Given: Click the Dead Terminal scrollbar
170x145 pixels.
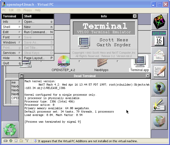Looking at the screenshot, I should tap(21, 108).
